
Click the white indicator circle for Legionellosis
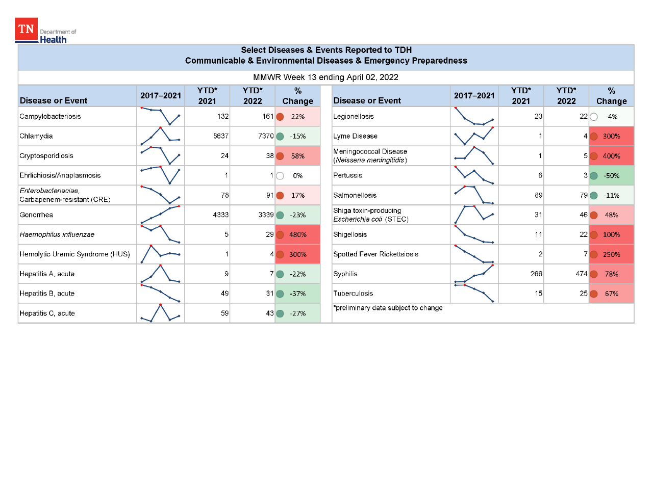coord(594,117)
